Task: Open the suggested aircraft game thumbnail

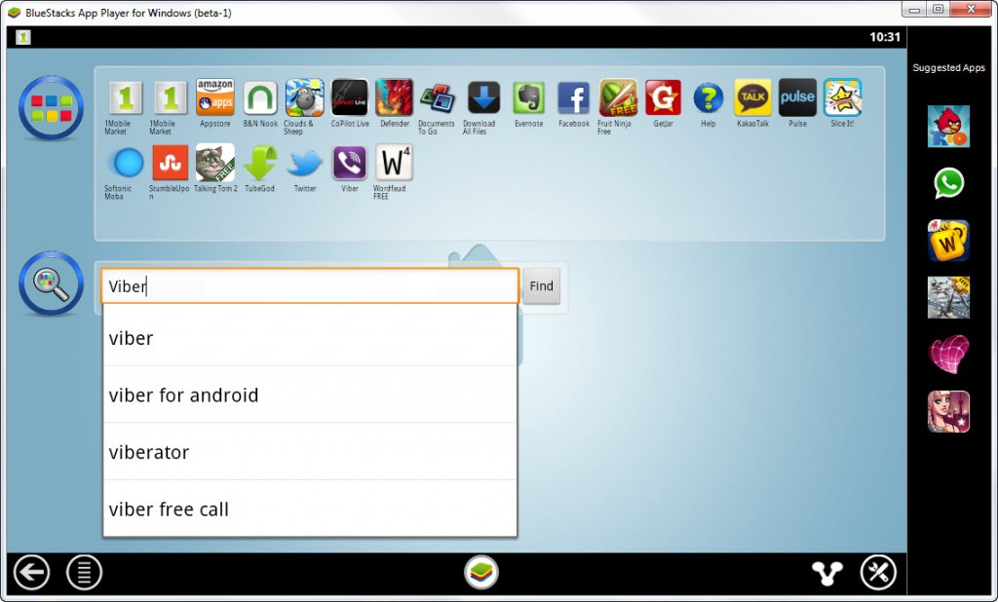Action: 948,298
